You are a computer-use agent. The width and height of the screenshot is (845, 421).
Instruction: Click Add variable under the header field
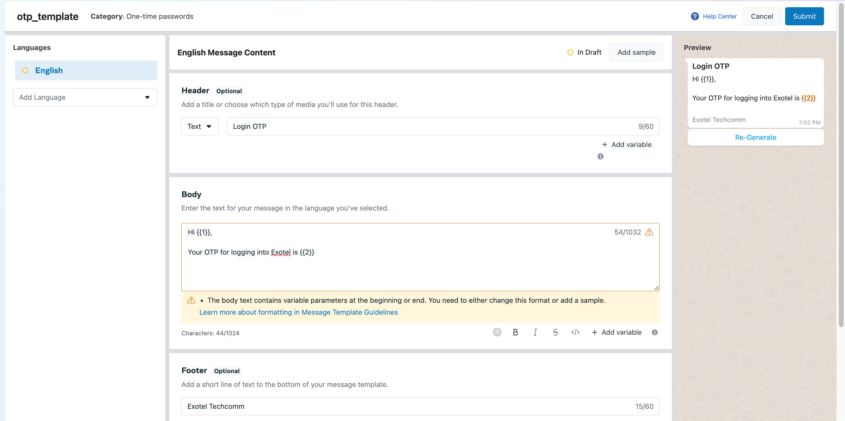(626, 145)
